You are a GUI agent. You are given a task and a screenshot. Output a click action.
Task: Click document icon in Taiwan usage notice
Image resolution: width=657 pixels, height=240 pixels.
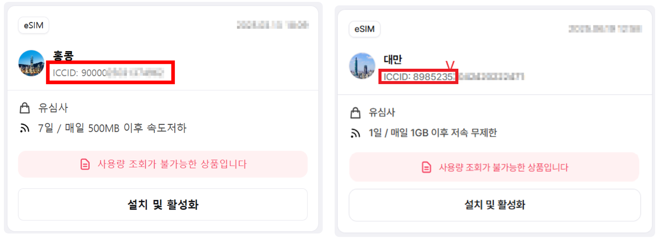pyautogui.click(x=426, y=167)
